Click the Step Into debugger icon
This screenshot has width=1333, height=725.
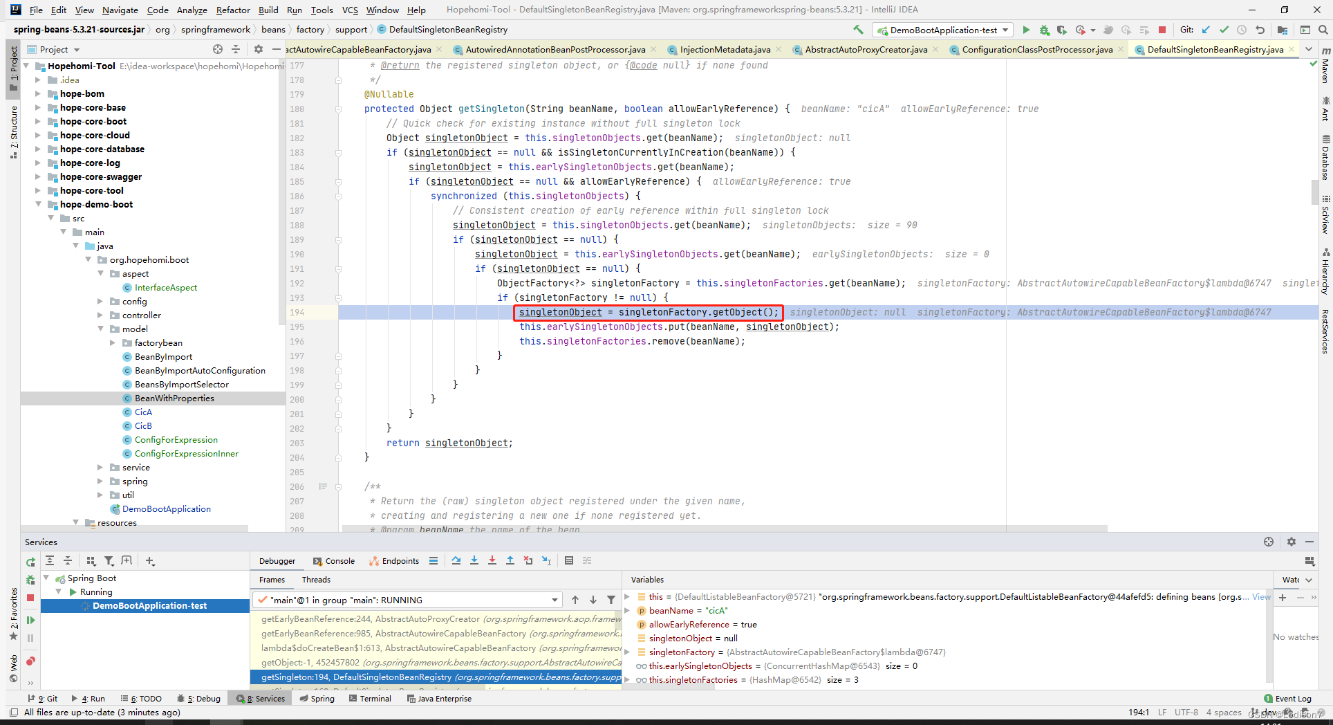tap(474, 560)
